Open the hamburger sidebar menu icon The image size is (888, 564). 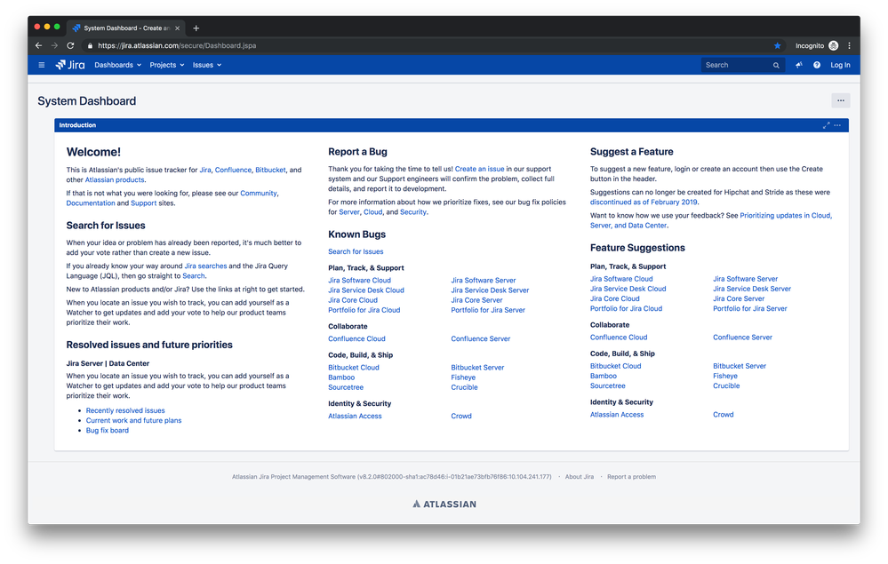point(42,65)
